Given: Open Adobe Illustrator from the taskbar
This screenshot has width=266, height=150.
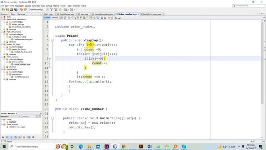Looking at the screenshot, I should pos(141,146).
